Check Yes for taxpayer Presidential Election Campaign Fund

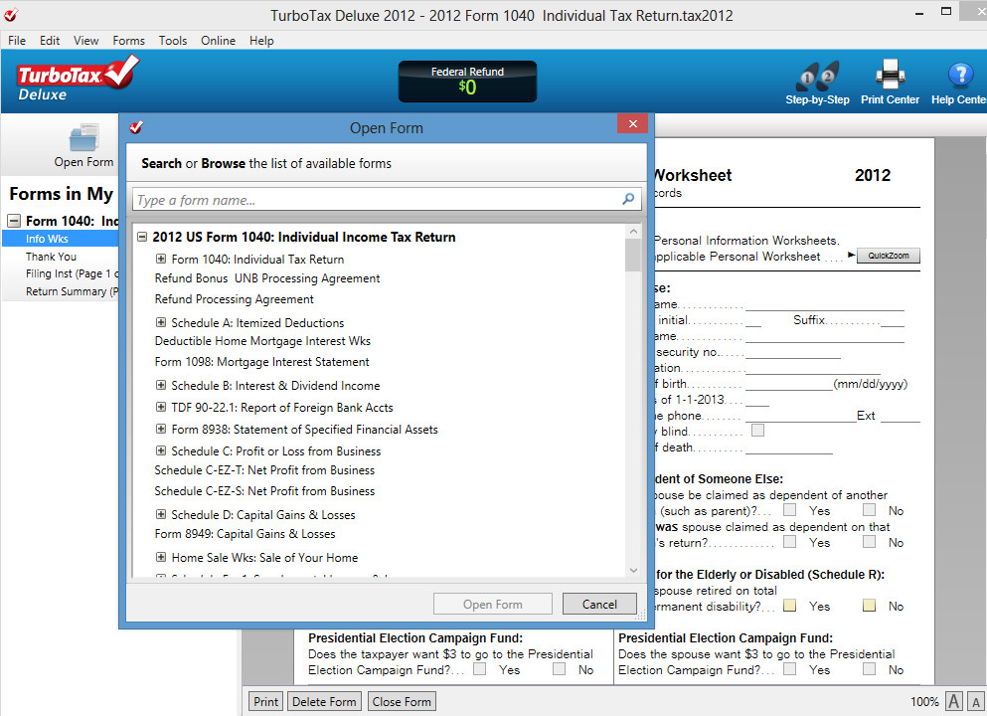[x=480, y=669]
